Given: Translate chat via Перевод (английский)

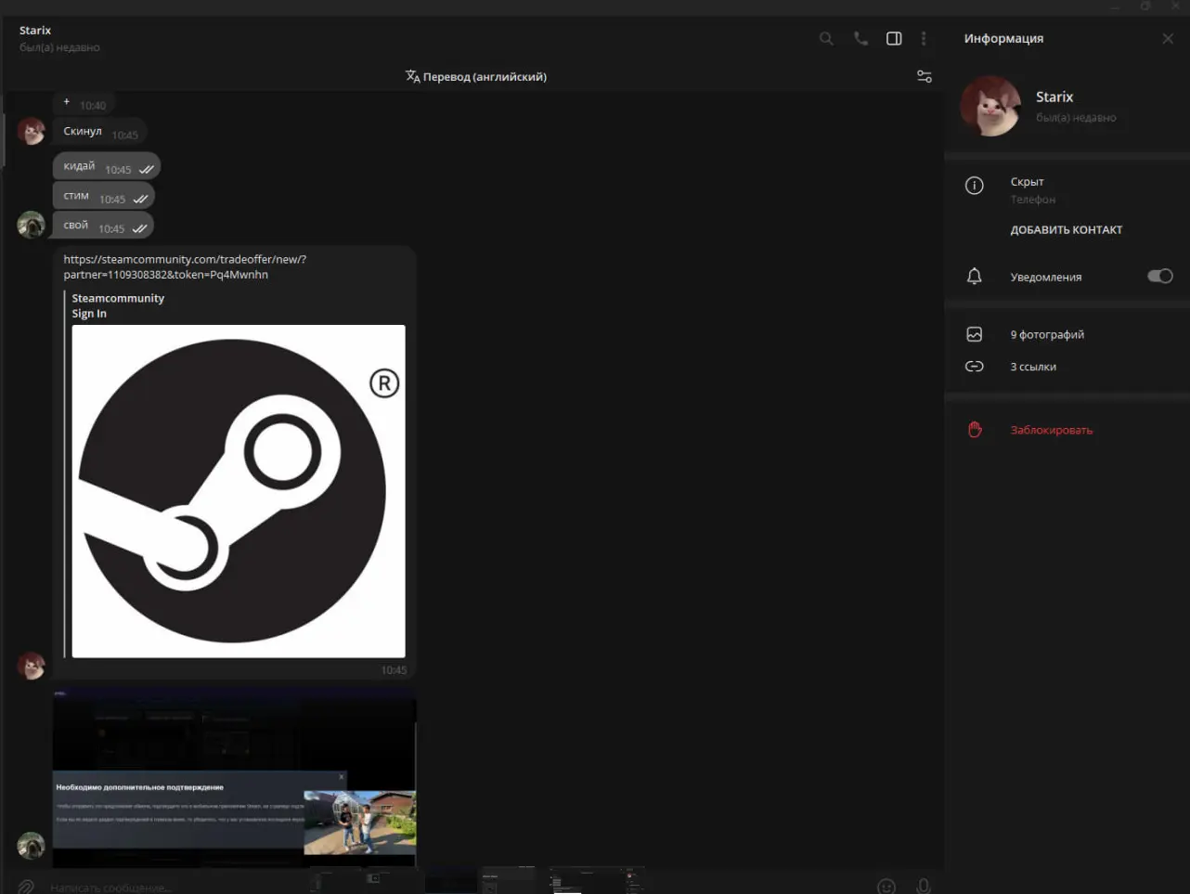Looking at the screenshot, I should tap(476, 77).
